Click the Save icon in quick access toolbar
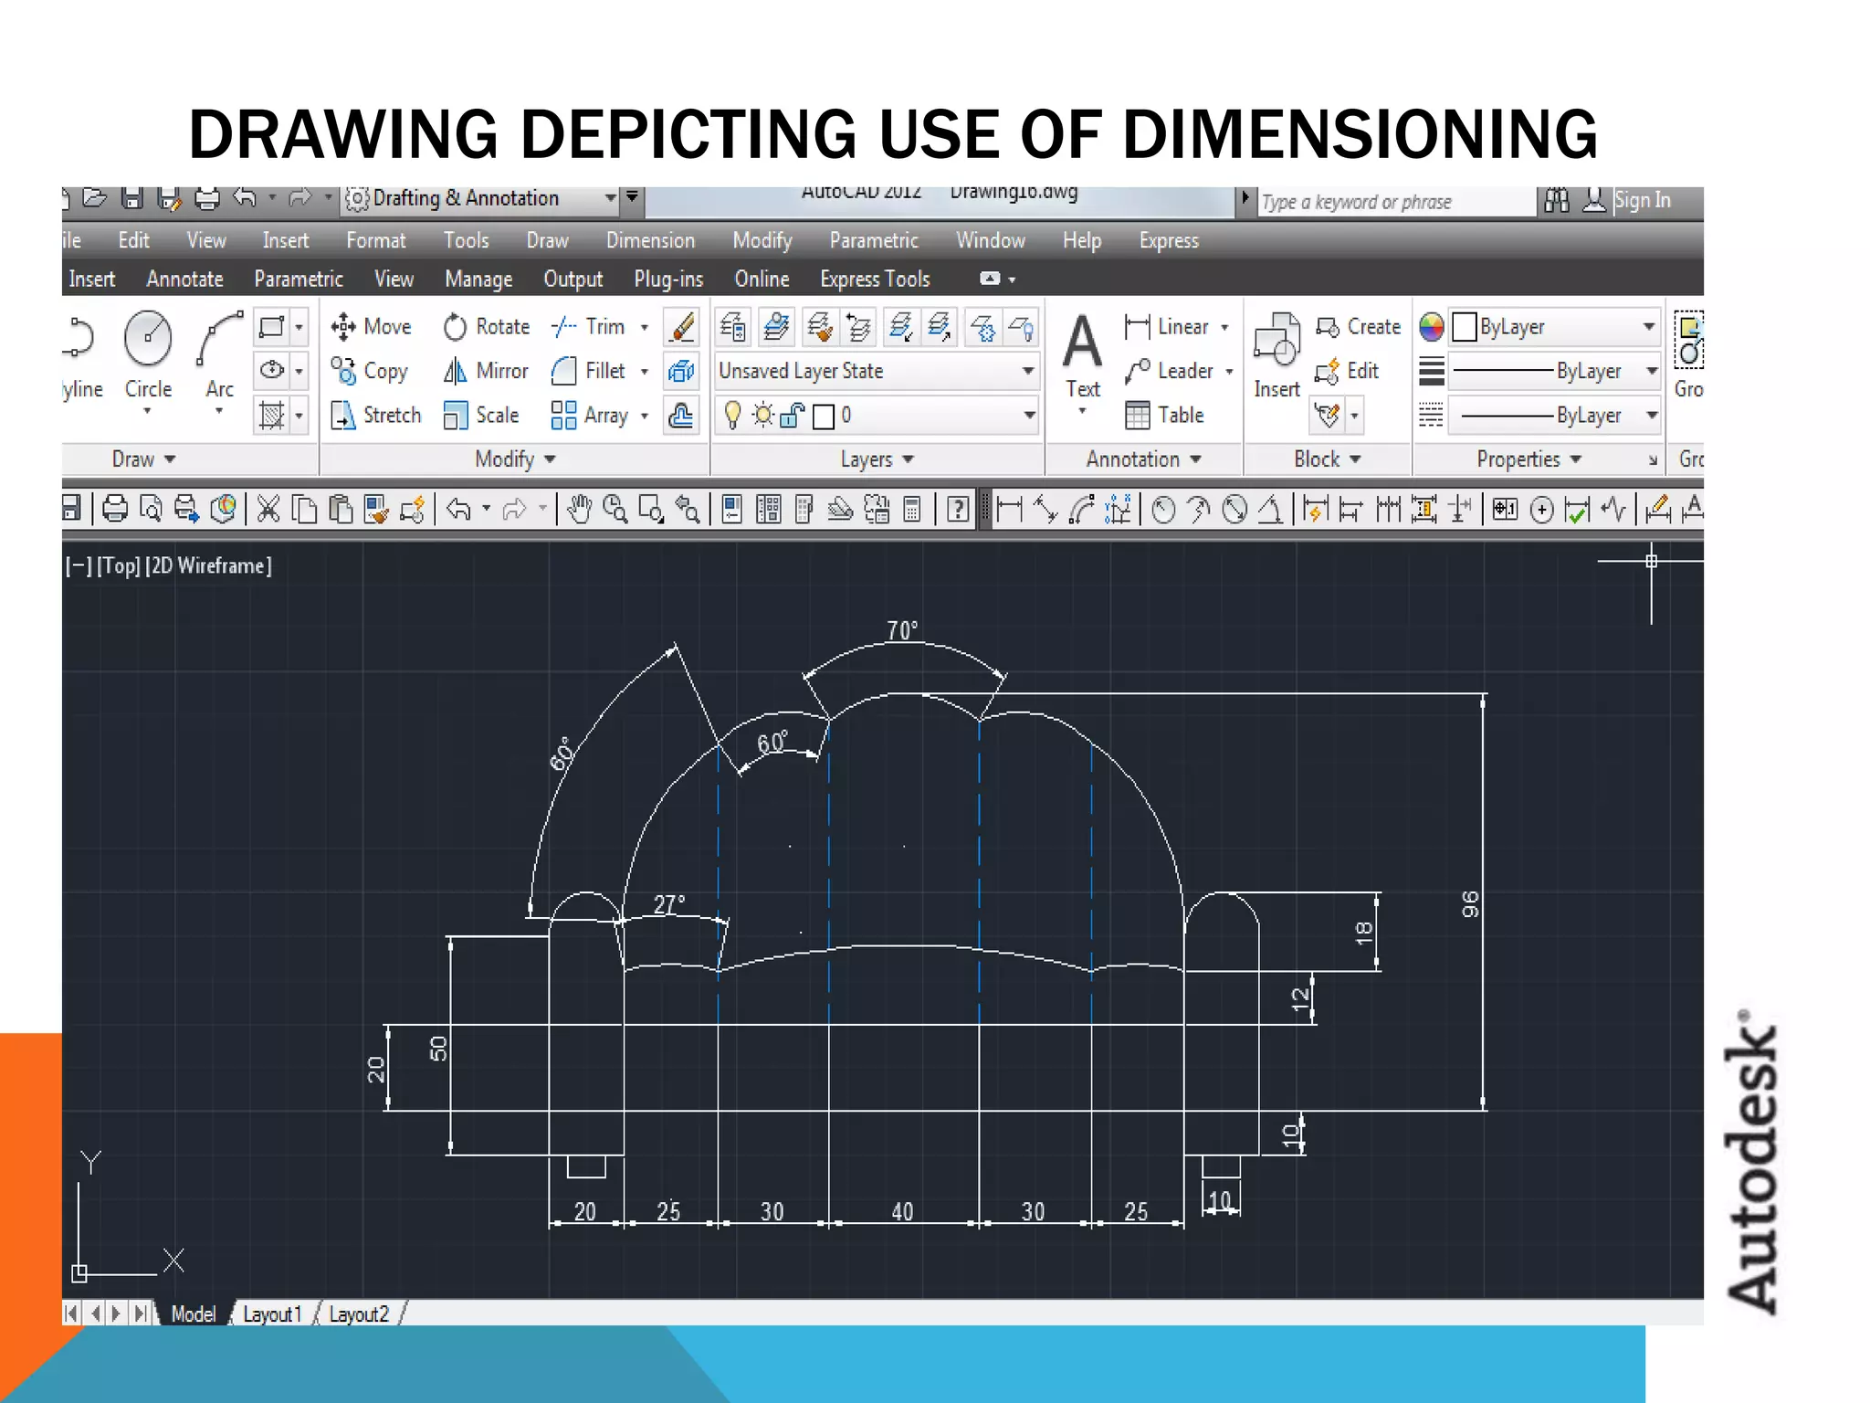 click(133, 198)
